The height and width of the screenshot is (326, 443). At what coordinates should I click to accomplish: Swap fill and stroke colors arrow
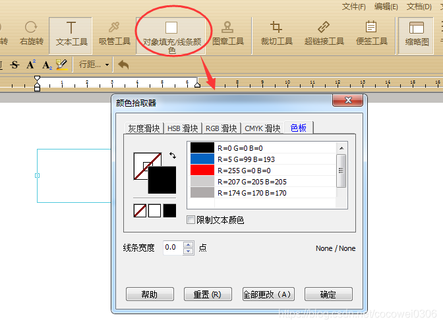tap(173, 155)
